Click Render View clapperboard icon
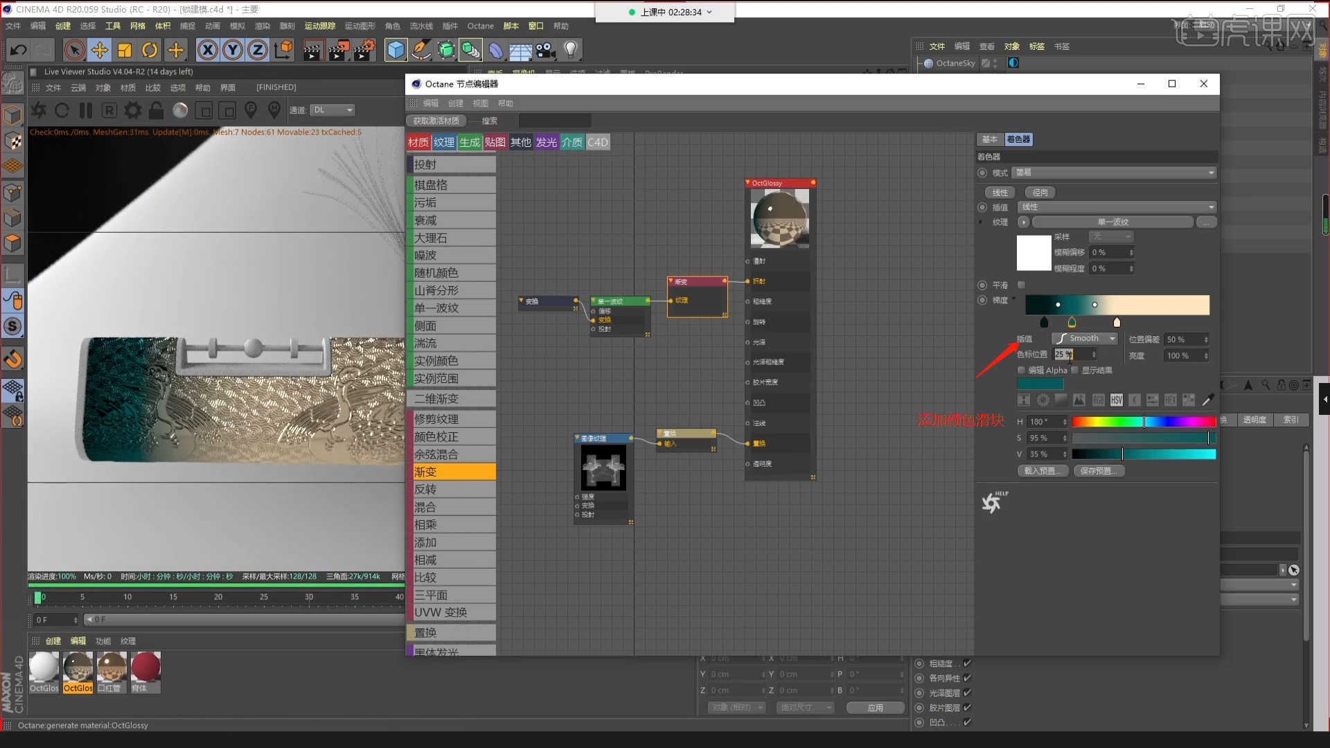 pos(312,50)
